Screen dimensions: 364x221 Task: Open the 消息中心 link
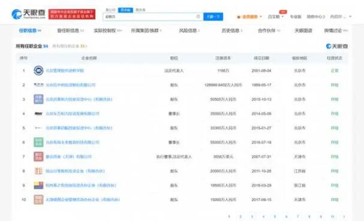click(315, 17)
